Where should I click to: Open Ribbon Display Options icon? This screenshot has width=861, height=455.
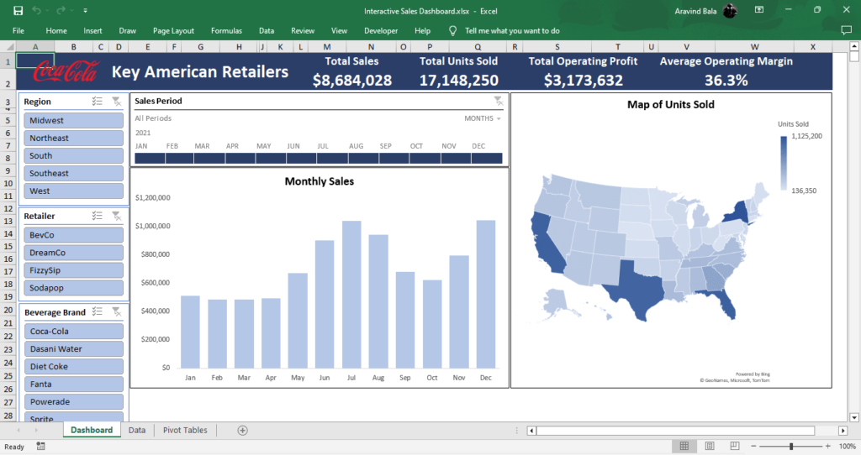pos(759,10)
